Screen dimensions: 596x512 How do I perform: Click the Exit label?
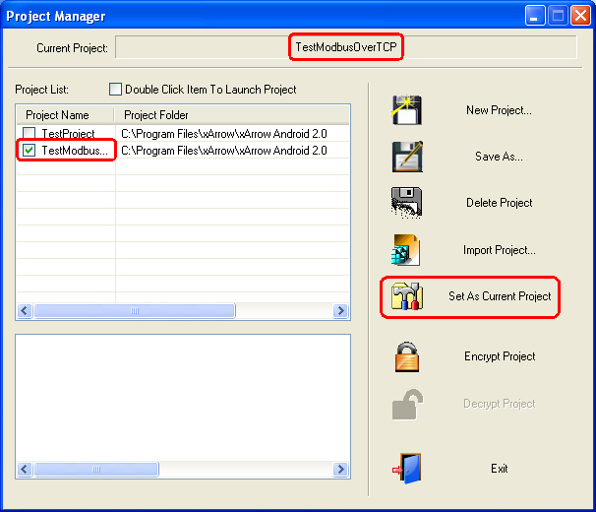pos(499,469)
